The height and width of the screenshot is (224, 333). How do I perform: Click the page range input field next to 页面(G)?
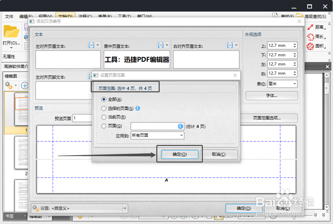click(157, 126)
